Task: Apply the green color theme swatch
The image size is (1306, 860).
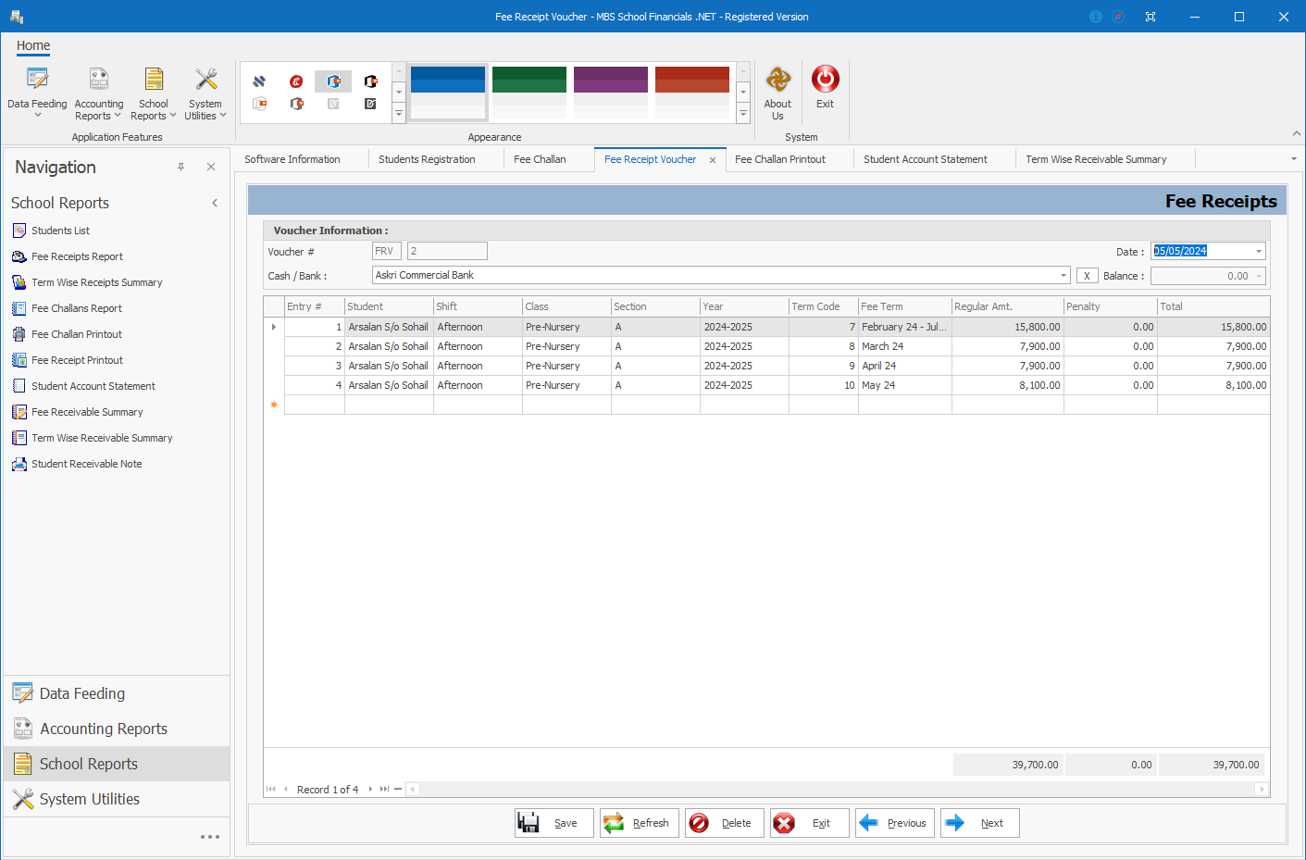Action: tap(529, 92)
